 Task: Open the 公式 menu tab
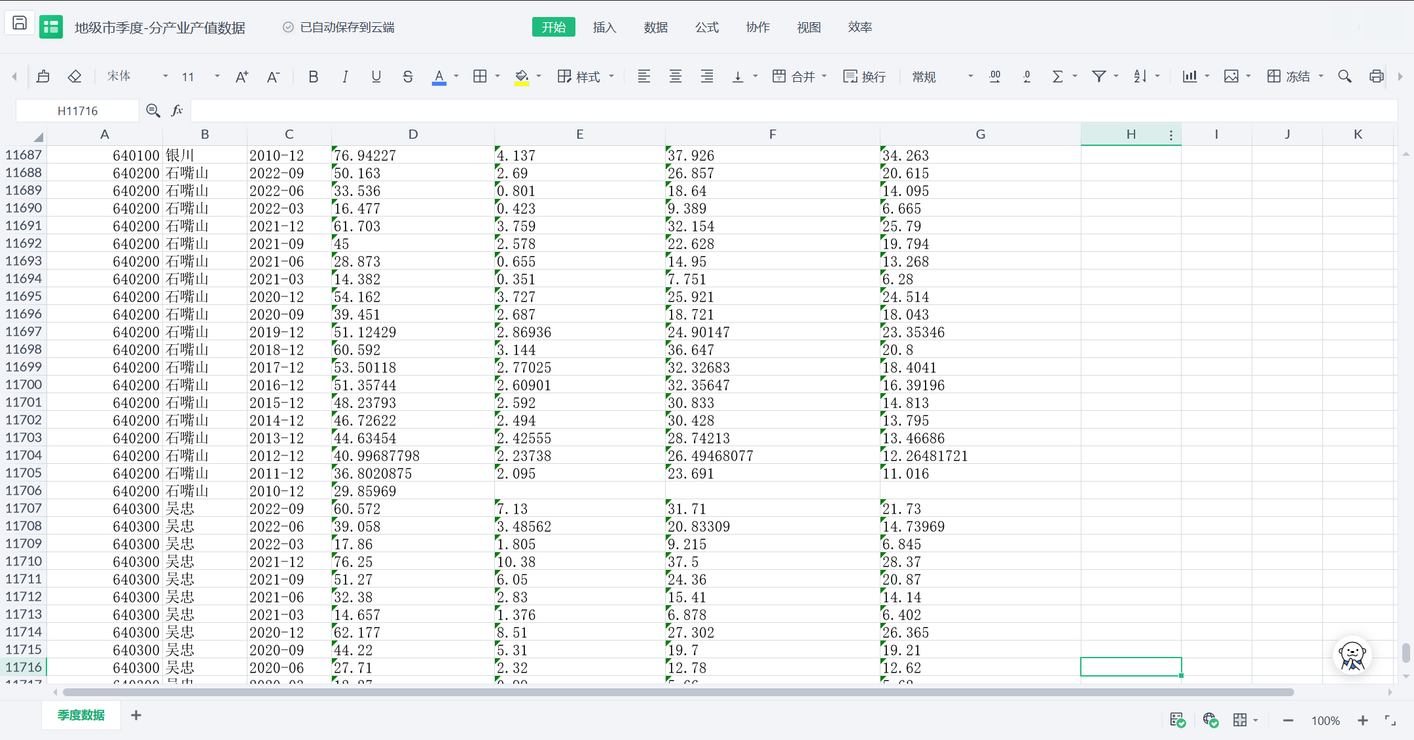point(706,27)
